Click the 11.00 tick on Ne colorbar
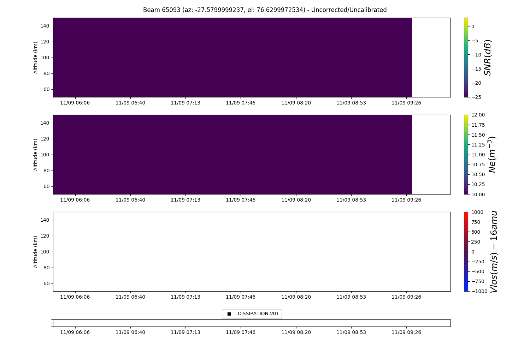 [x=478, y=155]
